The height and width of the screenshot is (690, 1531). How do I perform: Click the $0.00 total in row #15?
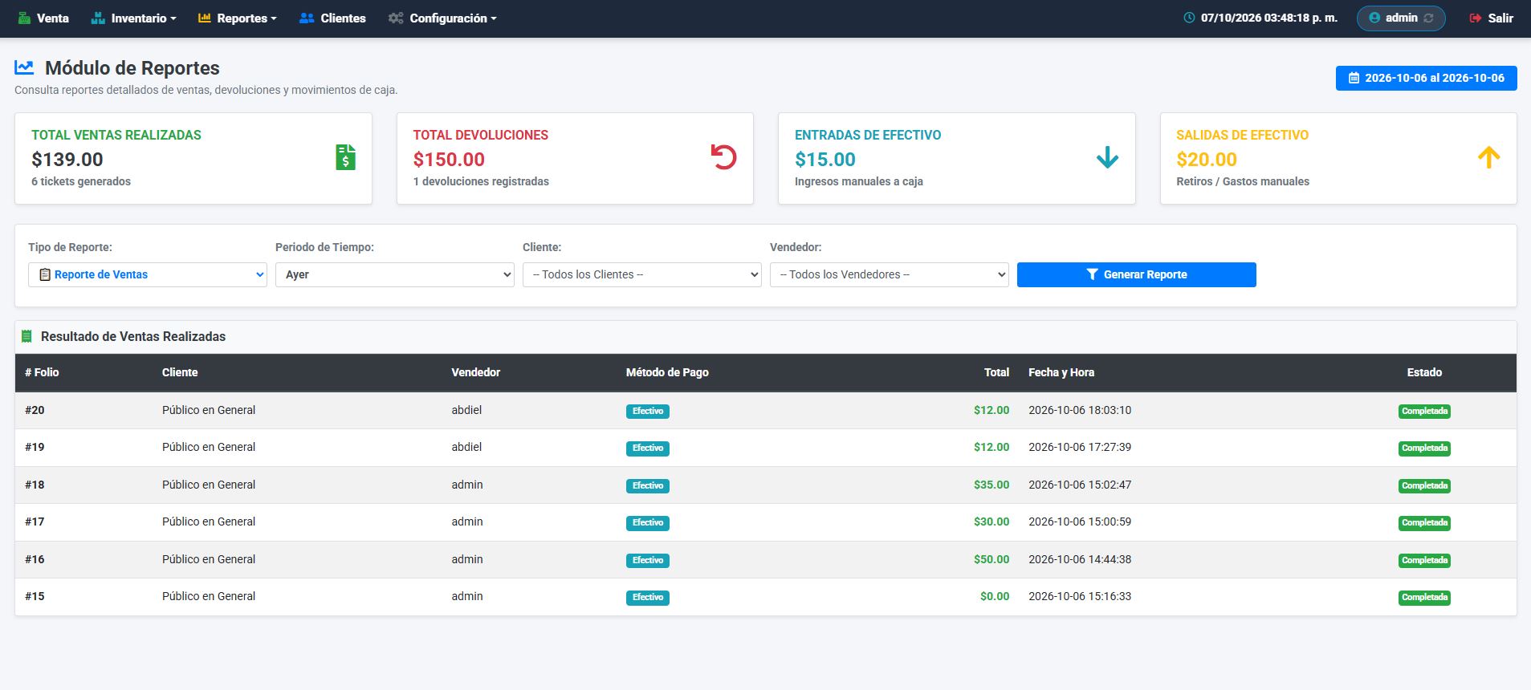(995, 596)
